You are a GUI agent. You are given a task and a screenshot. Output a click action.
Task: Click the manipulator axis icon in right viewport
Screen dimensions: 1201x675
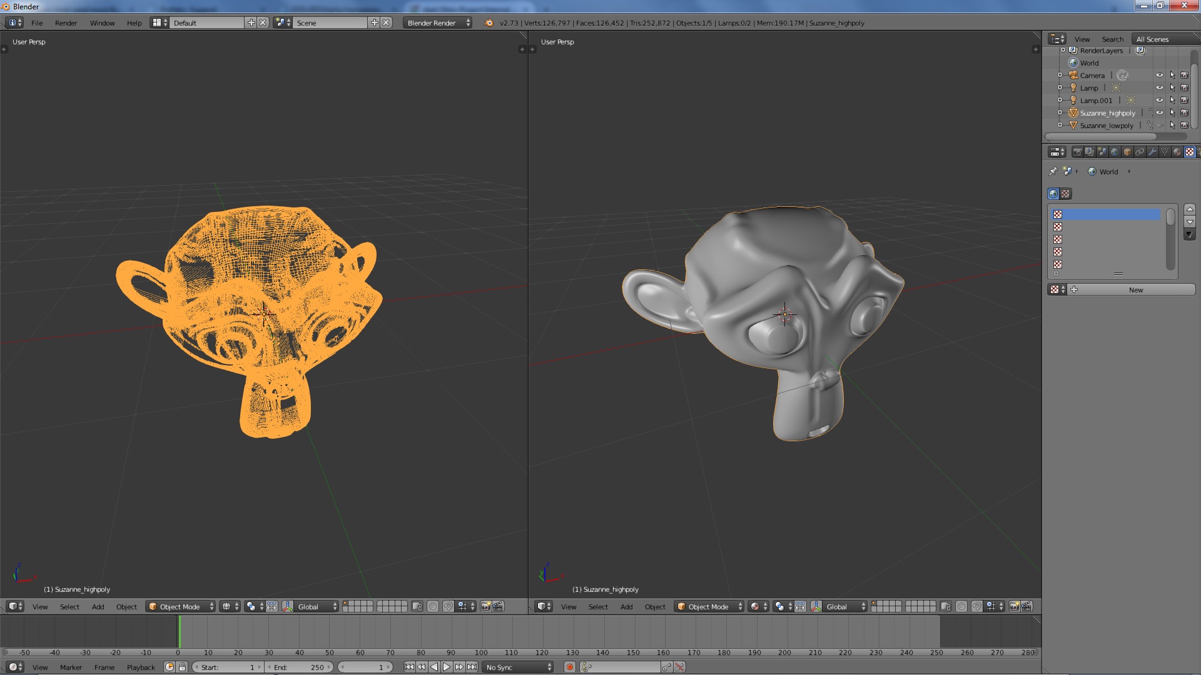coord(816,606)
